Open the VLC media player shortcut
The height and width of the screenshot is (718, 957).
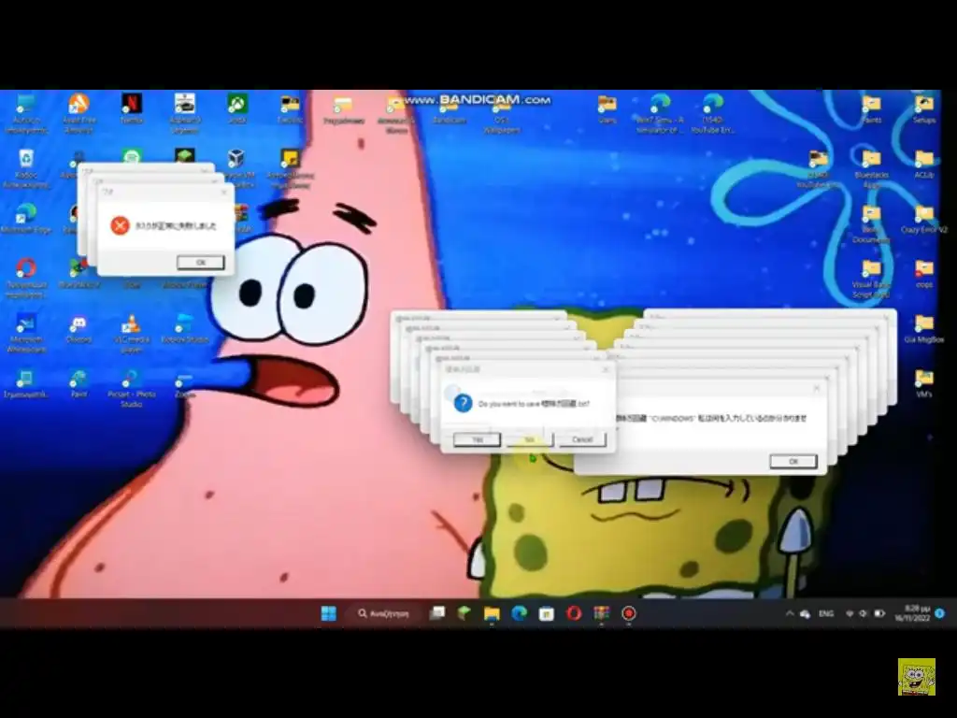click(x=131, y=332)
